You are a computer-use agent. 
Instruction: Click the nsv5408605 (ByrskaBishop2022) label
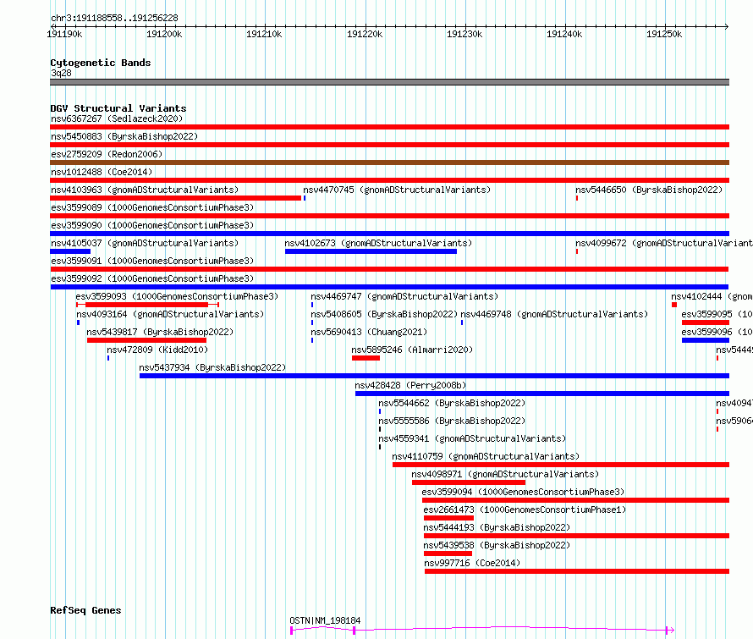(x=384, y=314)
